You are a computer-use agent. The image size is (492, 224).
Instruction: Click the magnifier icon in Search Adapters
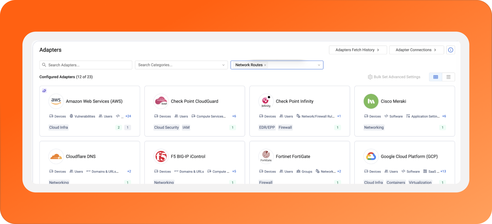click(x=44, y=65)
